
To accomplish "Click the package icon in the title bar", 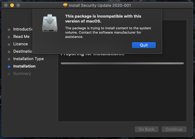I will click(65, 5).
